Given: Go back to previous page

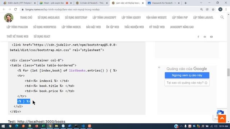Looking at the screenshot, I should tap(4, 9).
